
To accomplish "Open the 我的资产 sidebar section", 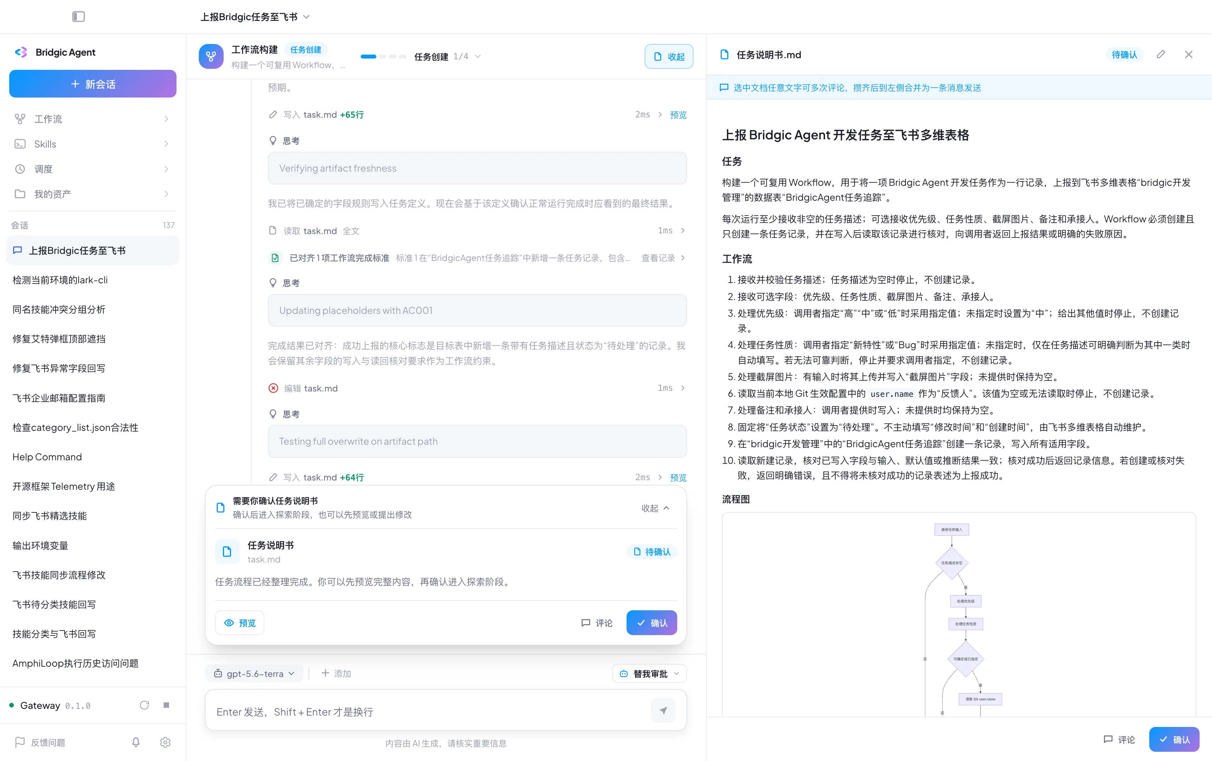I will (x=92, y=194).
